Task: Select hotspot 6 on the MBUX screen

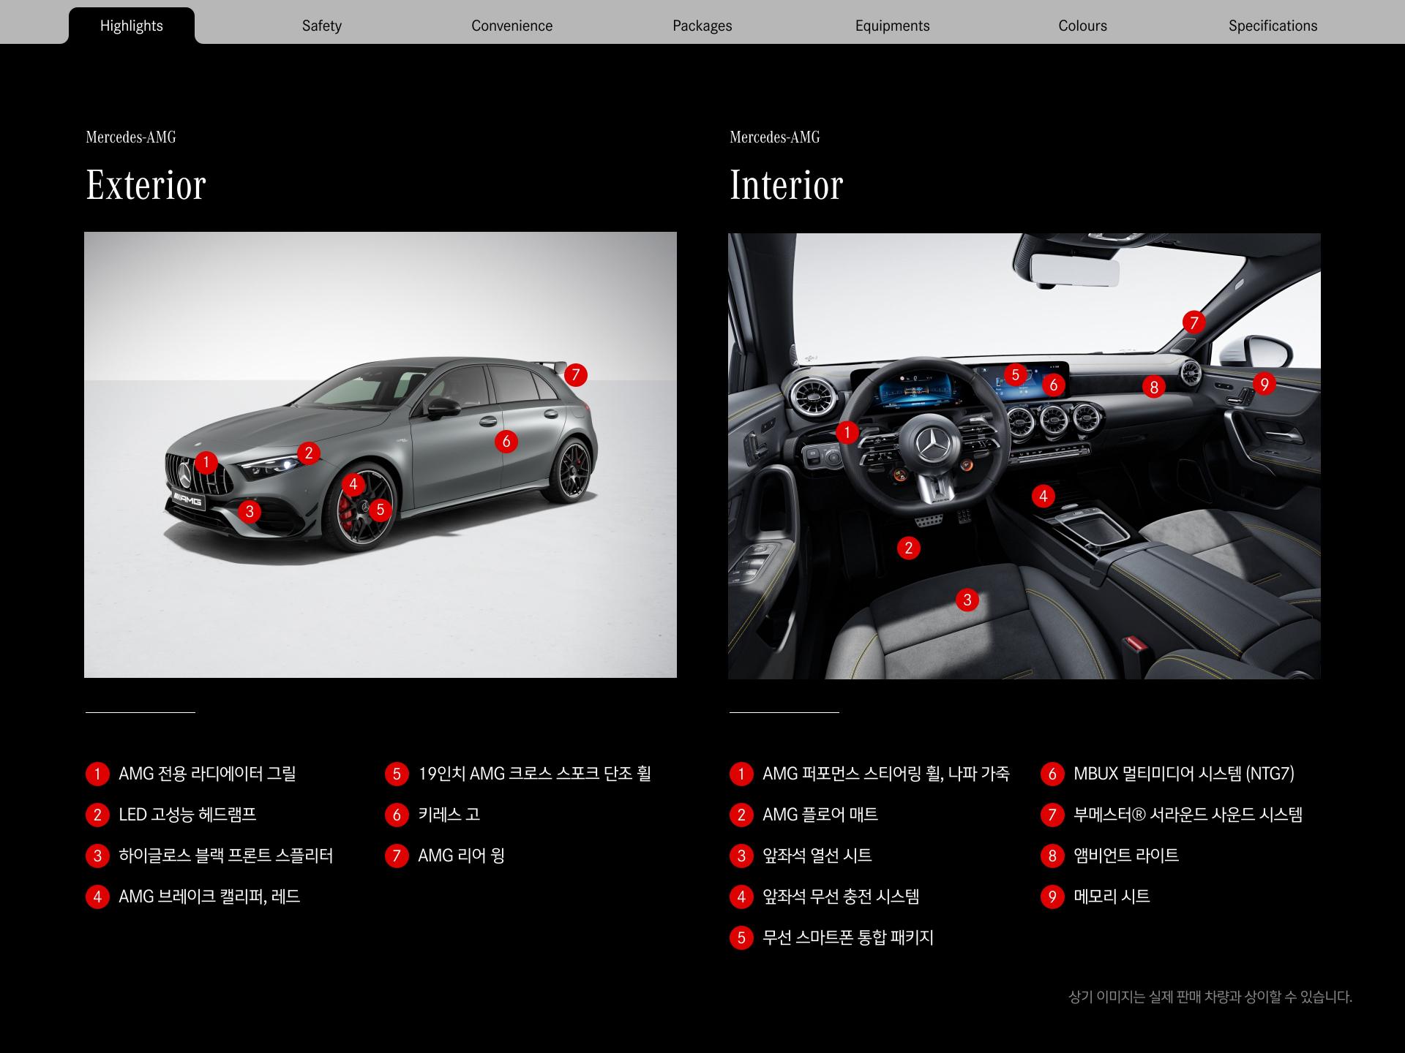Action: pos(1054,385)
